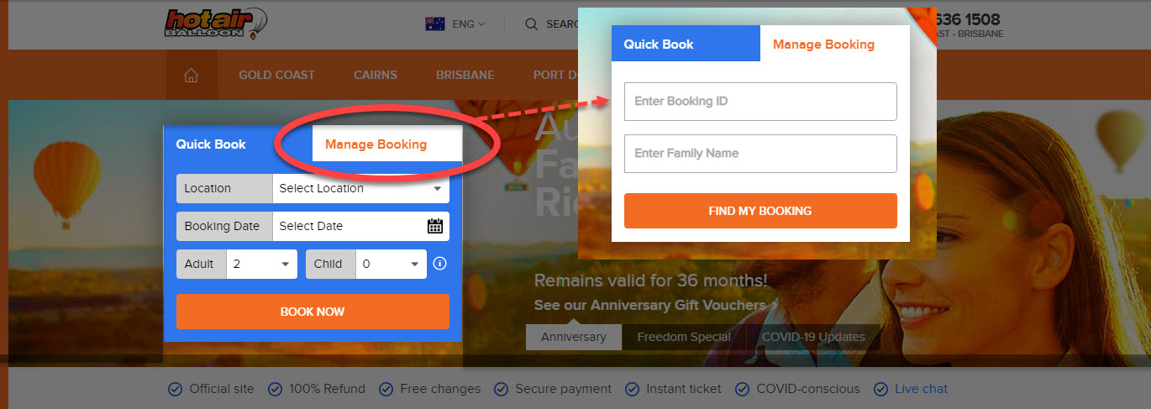1151x409 pixels.
Task: Open the Adult count dropdown
Action: pos(262,264)
